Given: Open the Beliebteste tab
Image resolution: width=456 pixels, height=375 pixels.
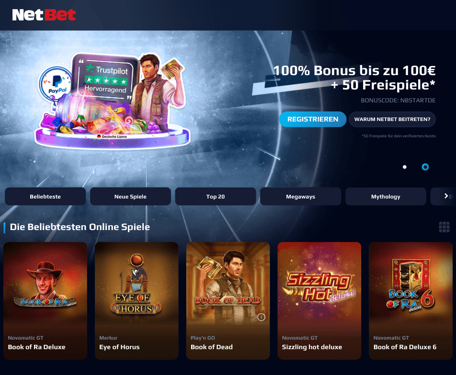Looking at the screenshot, I should (46, 197).
